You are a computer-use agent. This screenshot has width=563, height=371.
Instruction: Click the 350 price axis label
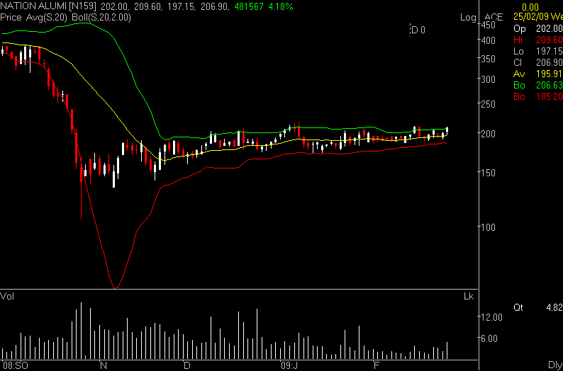point(489,59)
